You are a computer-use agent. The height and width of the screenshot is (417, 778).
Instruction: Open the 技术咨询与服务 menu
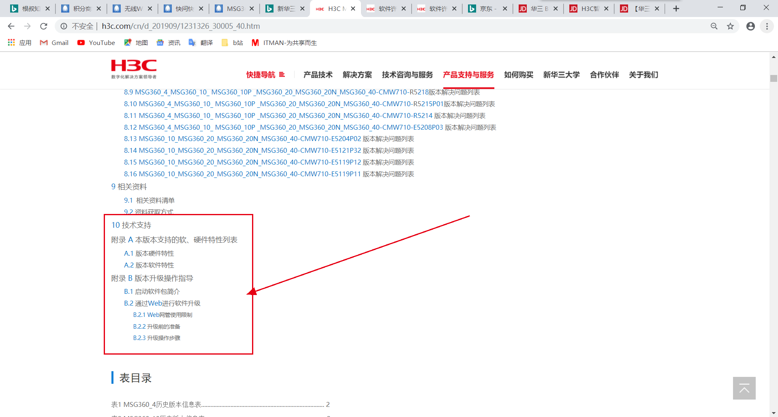pyautogui.click(x=407, y=75)
